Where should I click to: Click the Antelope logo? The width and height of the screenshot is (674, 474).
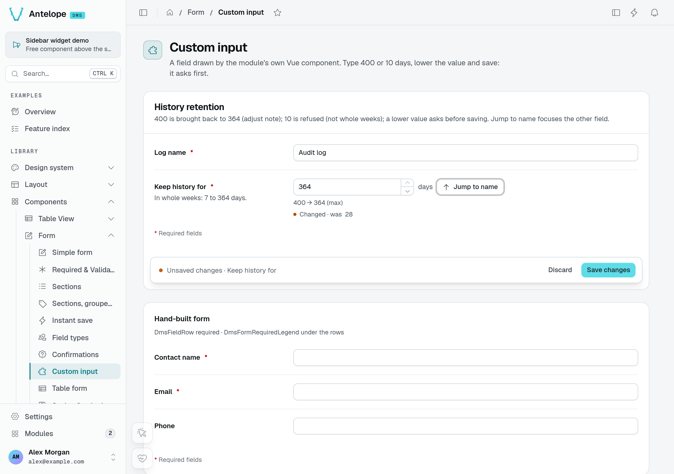(16, 14)
